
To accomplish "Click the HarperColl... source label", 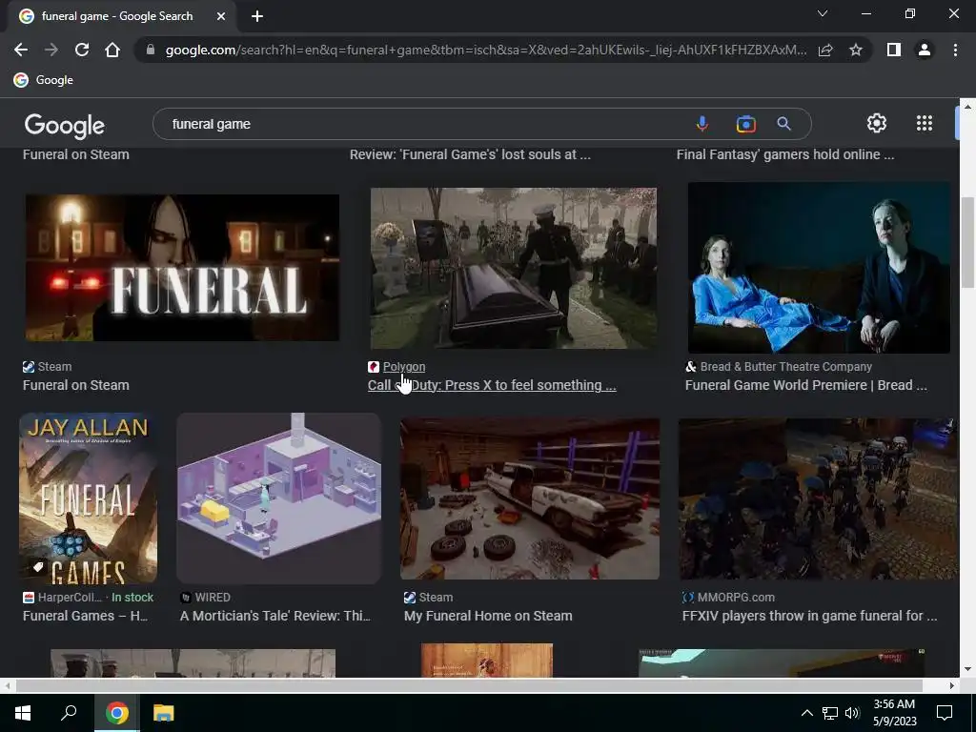I will click(70, 597).
